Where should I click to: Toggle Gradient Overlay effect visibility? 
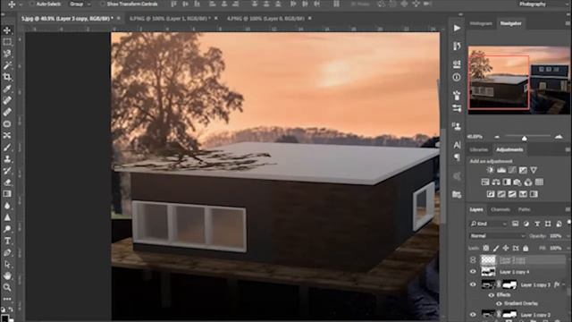tap(499, 303)
